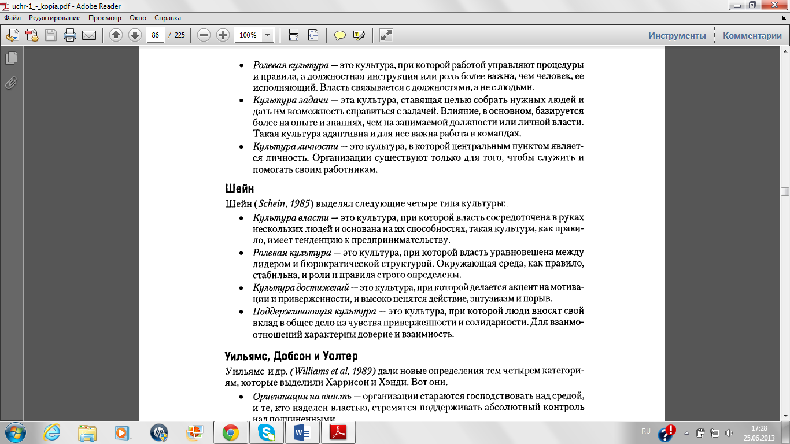The height and width of the screenshot is (444, 790).
Task: Open the Окно menu
Action: pyautogui.click(x=138, y=18)
